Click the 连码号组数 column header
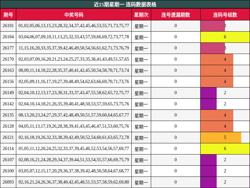This screenshot has height=188, width=250. tap(225, 15)
